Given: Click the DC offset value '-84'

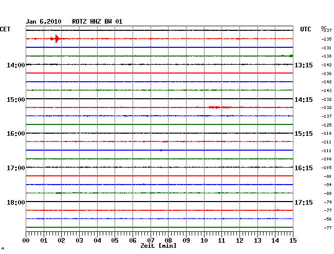Looking at the screenshot, I should tap(328, 185).
